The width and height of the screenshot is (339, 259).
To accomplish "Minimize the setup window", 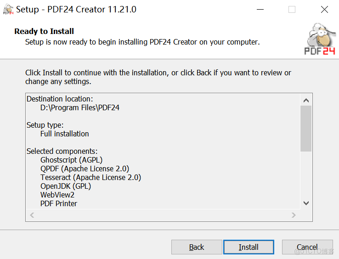I will [x=259, y=9].
